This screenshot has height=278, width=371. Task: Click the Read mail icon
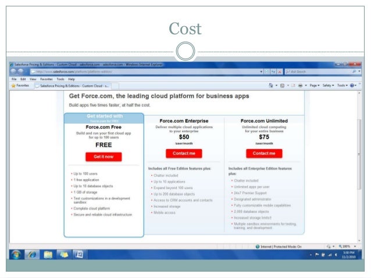pyautogui.click(x=293, y=85)
